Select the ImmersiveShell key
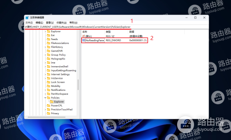This screenshot has height=140, width=231. point(60,67)
